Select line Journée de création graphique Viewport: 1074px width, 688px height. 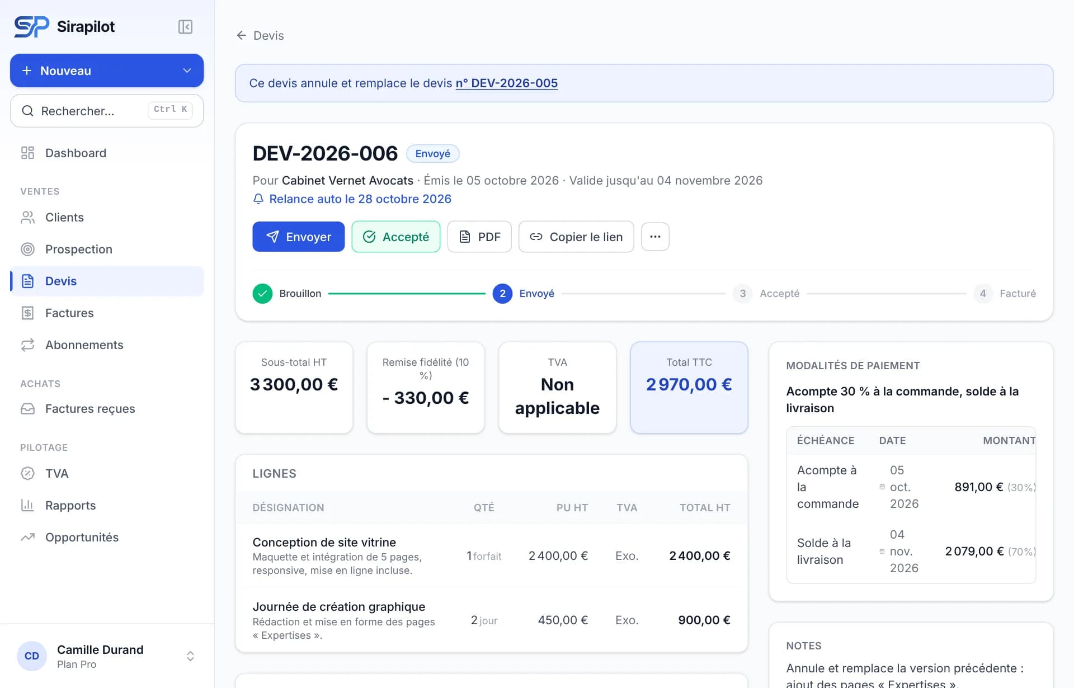point(491,620)
